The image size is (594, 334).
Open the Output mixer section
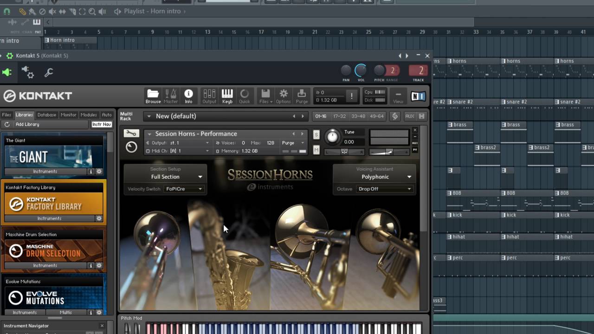point(209,96)
